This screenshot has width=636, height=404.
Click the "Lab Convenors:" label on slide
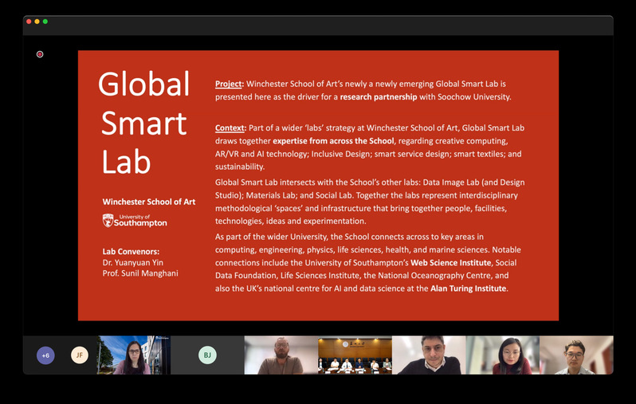pos(131,252)
